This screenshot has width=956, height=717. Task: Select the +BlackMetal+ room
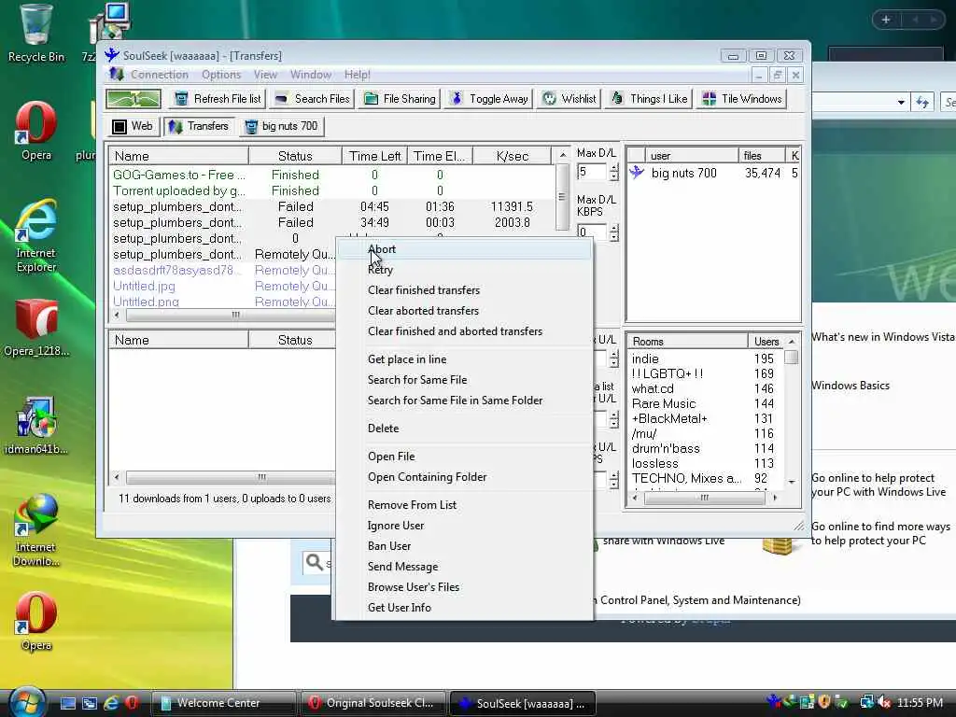(x=706, y=418)
